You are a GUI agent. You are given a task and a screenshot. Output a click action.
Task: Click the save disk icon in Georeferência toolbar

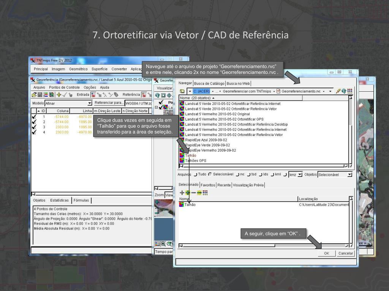pyautogui.click(x=40, y=94)
